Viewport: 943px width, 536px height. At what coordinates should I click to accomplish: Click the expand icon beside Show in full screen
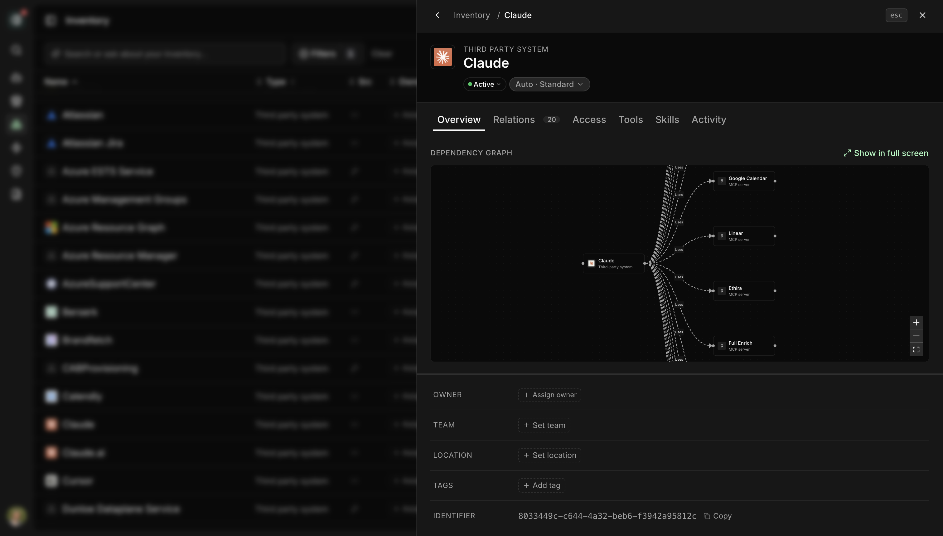[847, 153]
